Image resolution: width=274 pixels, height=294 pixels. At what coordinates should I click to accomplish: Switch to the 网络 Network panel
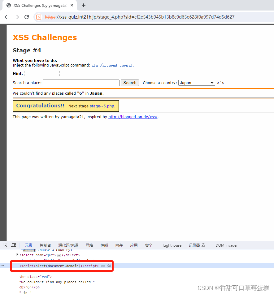click(89, 245)
